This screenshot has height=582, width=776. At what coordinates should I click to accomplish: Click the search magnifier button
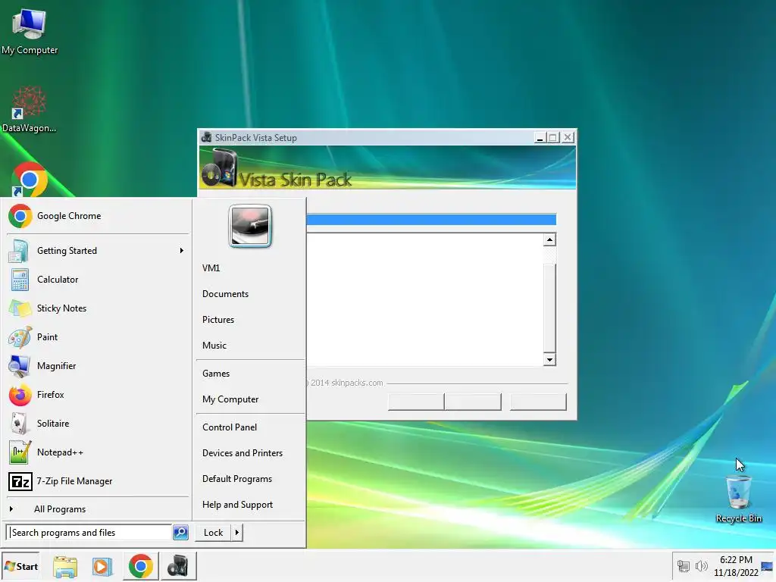(180, 533)
